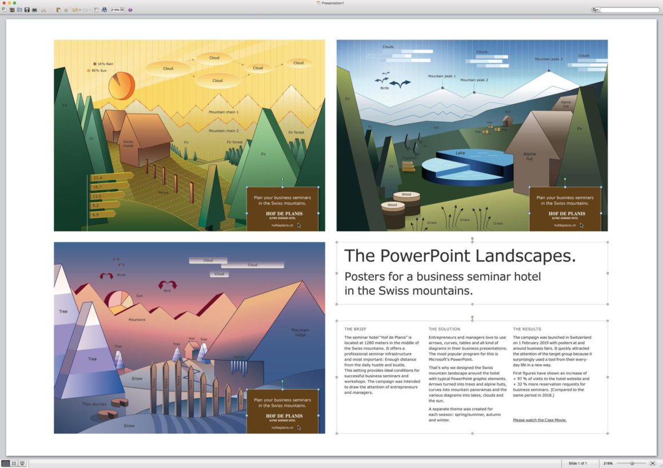This screenshot has width=663, height=468.
Task: Click 'THE RESULTS' heading
Action: [527, 329]
